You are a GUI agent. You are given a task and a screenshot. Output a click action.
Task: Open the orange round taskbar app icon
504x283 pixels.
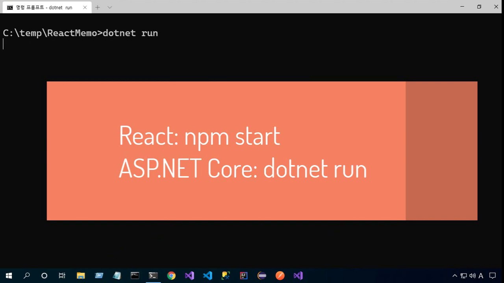(280, 276)
